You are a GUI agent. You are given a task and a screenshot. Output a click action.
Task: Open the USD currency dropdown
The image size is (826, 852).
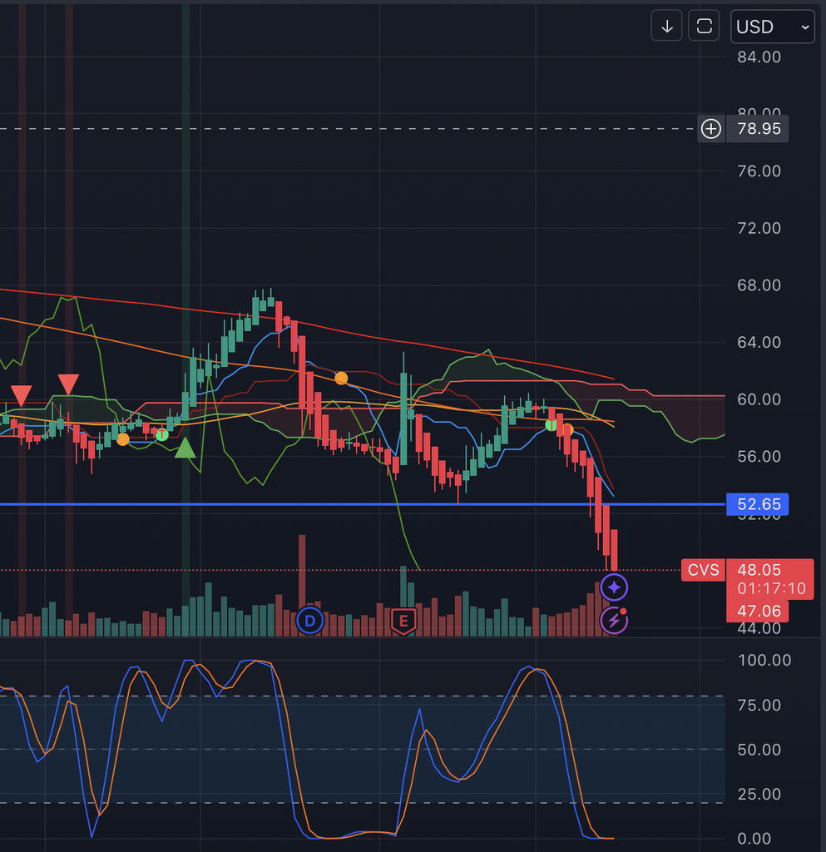[x=772, y=27]
